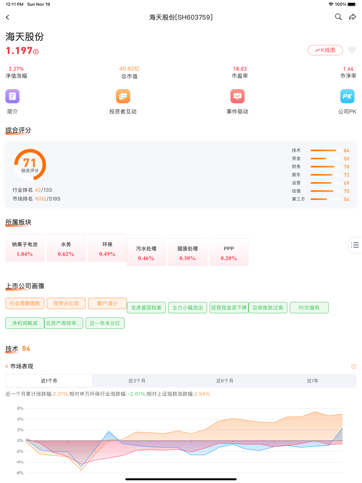
Task: Open the 简介 profile icon
Action: 12,96
